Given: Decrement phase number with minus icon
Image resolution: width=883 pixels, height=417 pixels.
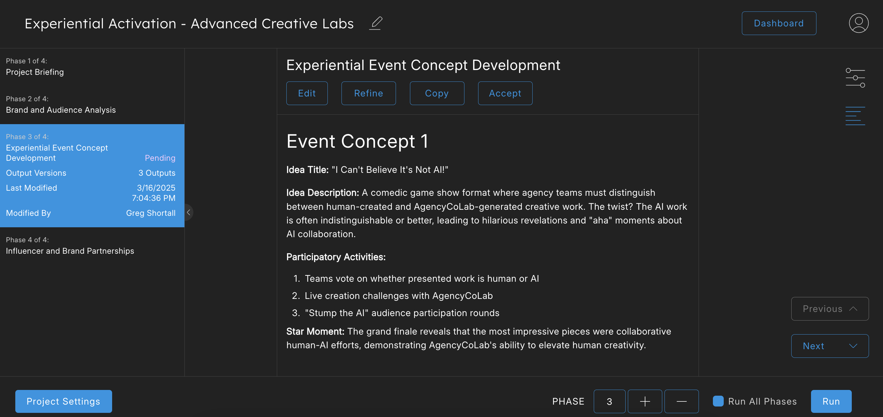Looking at the screenshot, I should point(681,401).
